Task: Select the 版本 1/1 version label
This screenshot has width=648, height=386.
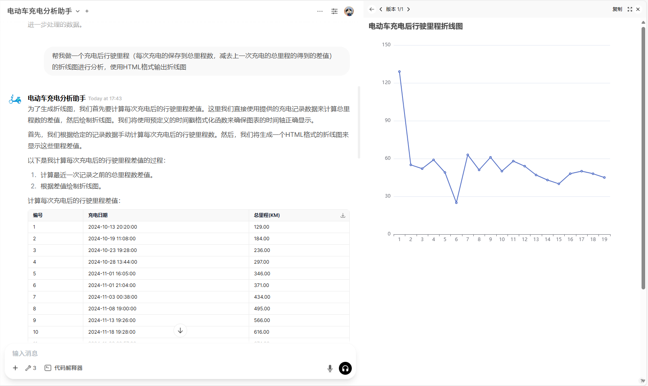Action: 394,9
